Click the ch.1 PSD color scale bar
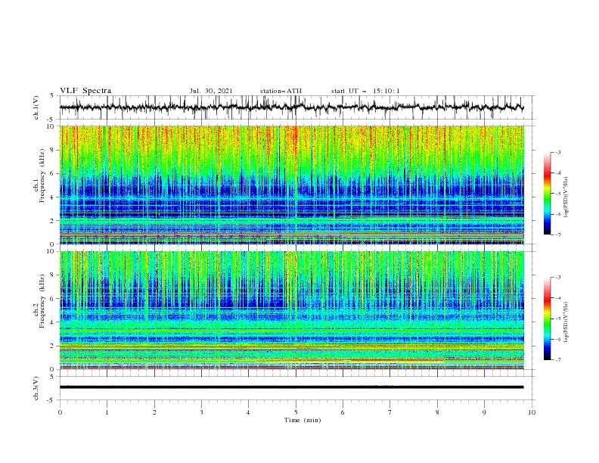The image size is (599, 463). click(547, 194)
